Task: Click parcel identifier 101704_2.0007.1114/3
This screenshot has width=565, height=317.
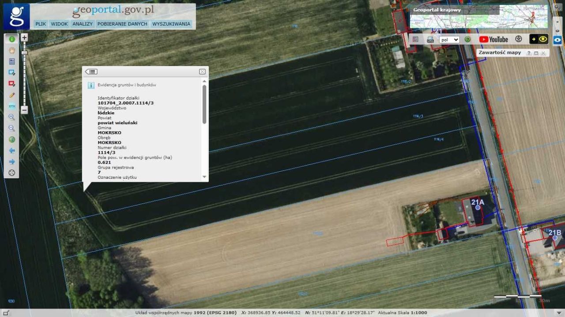Action: click(x=125, y=103)
